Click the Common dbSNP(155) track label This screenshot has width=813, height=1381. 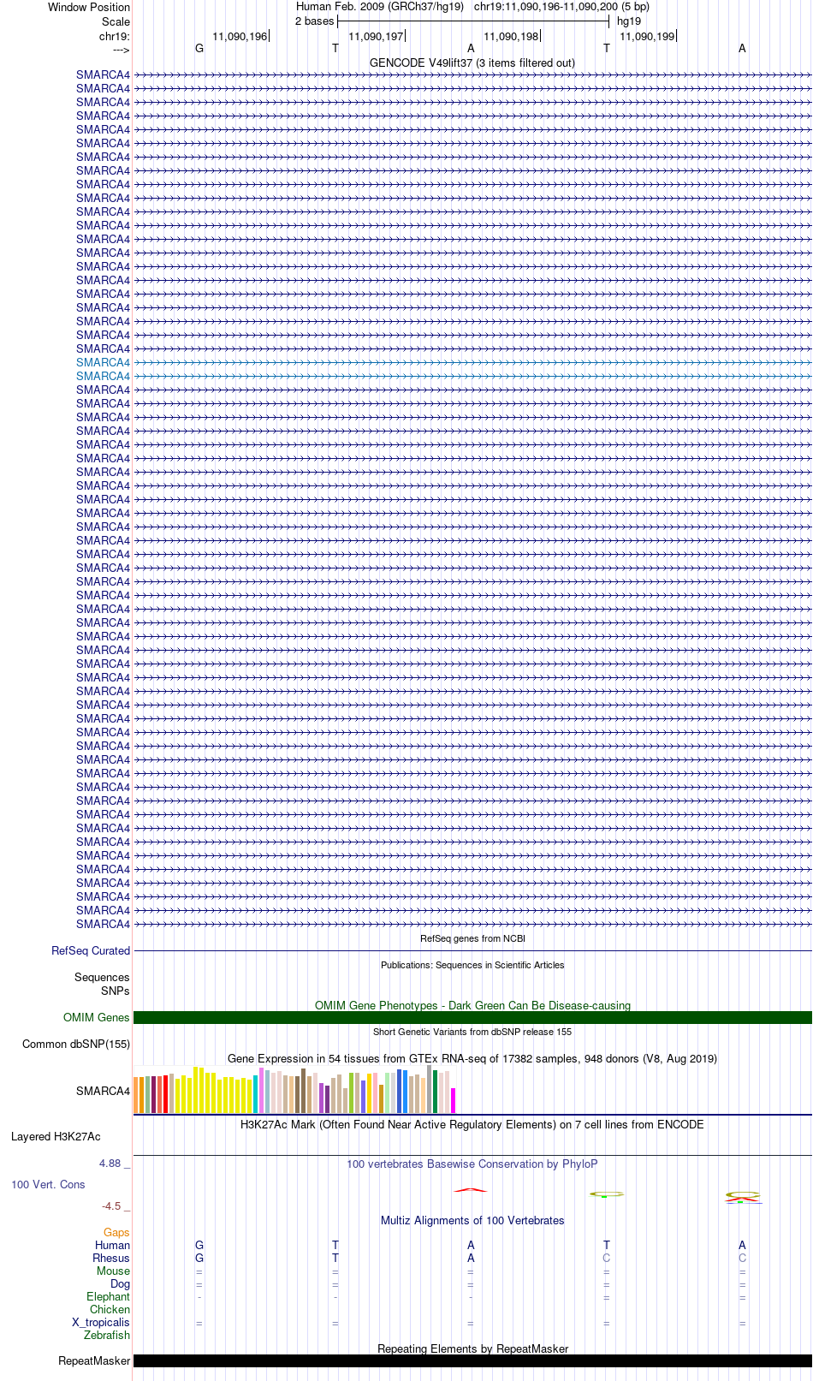click(76, 1044)
